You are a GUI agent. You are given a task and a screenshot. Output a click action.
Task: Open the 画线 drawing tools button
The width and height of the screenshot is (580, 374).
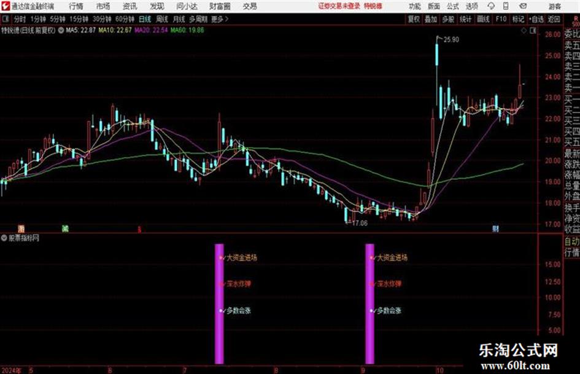[484, 19]
